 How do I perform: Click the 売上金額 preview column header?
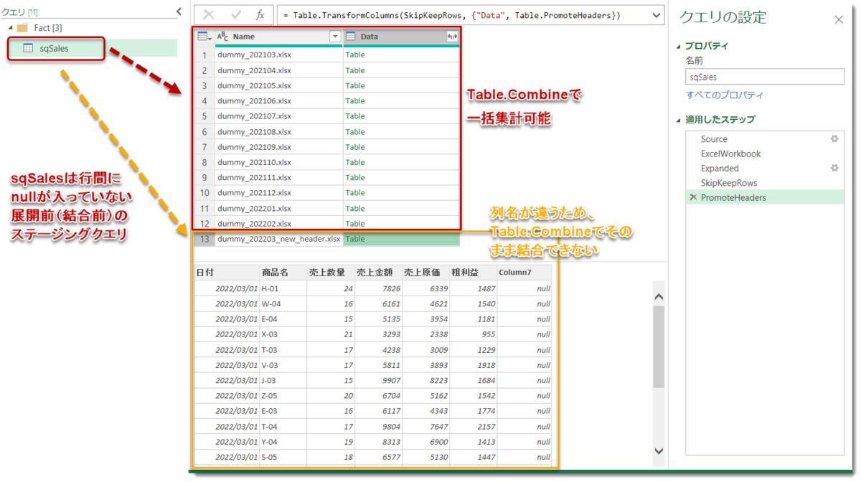click(379, 273)
